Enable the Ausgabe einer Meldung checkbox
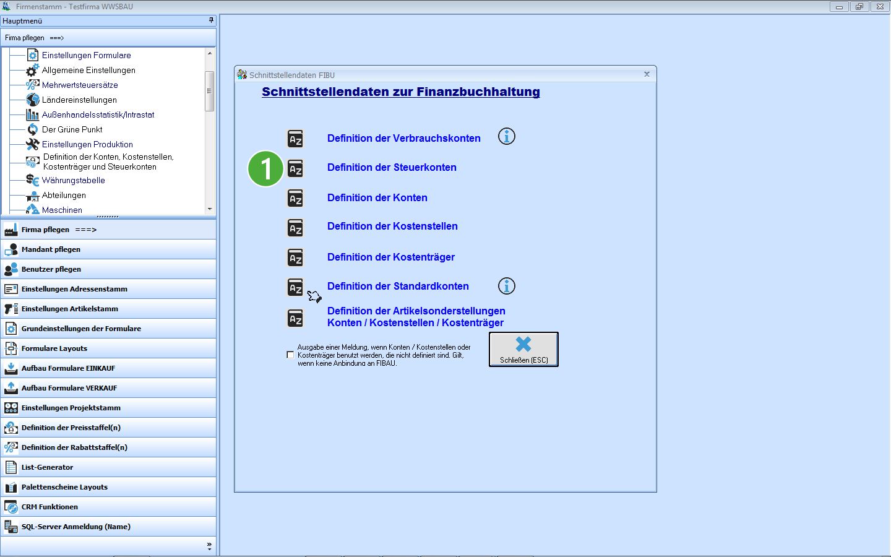This screenshot has width=891, height=557. pyautogui.click(x=290, y=355)
